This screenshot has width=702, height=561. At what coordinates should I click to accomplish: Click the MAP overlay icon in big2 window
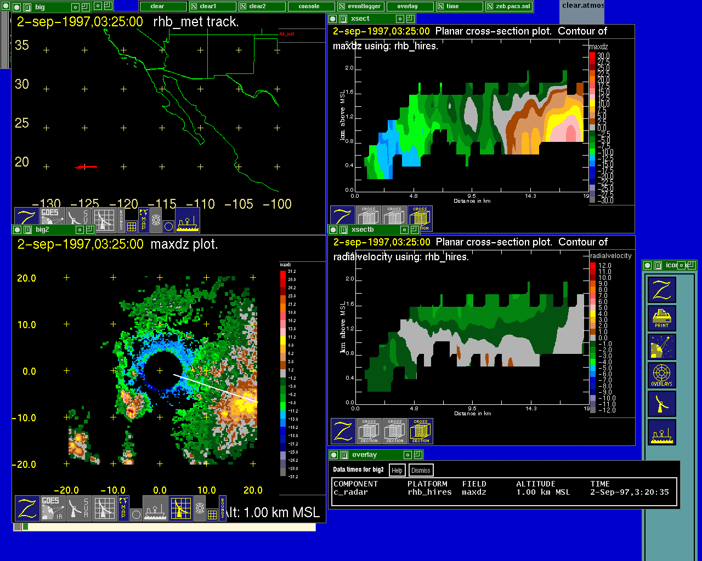tap(123, 508)
